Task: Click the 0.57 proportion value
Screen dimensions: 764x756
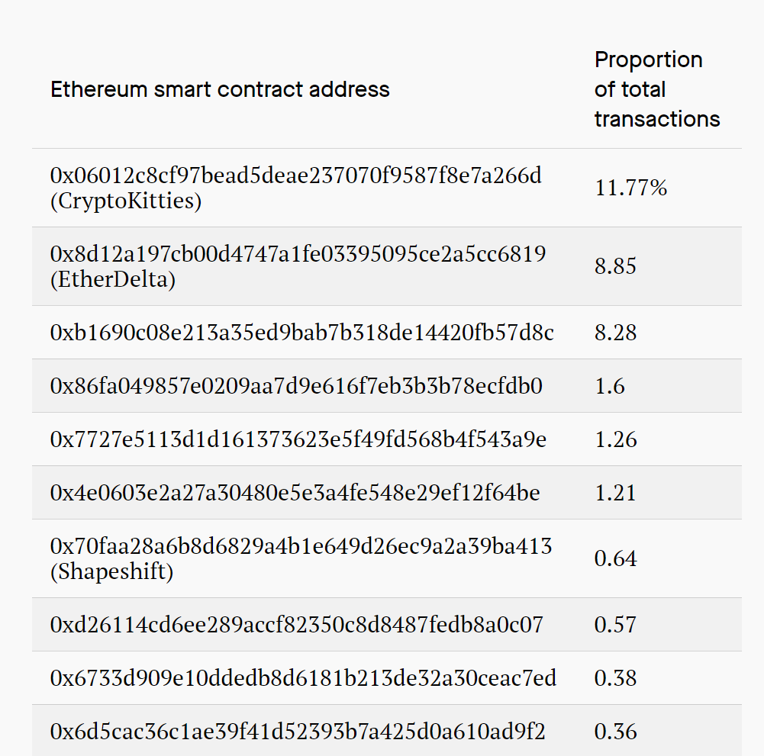Action: pos(615,625)
